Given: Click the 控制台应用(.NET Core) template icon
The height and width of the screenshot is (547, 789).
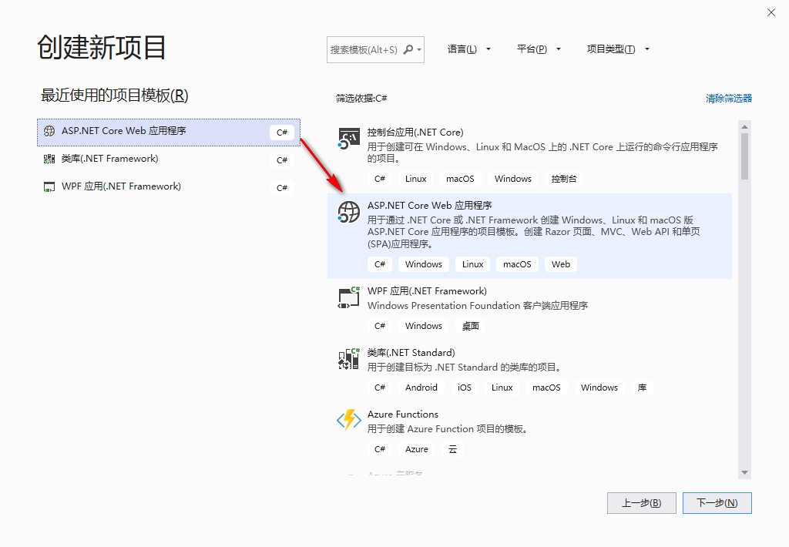Looking at the screenshot, I should pos(348,139).
